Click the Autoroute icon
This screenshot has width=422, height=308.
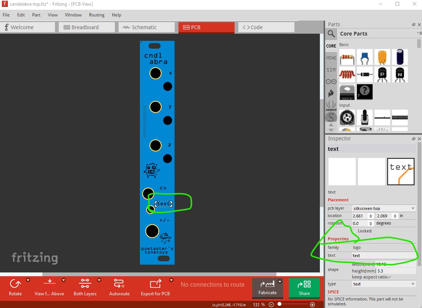119,284
